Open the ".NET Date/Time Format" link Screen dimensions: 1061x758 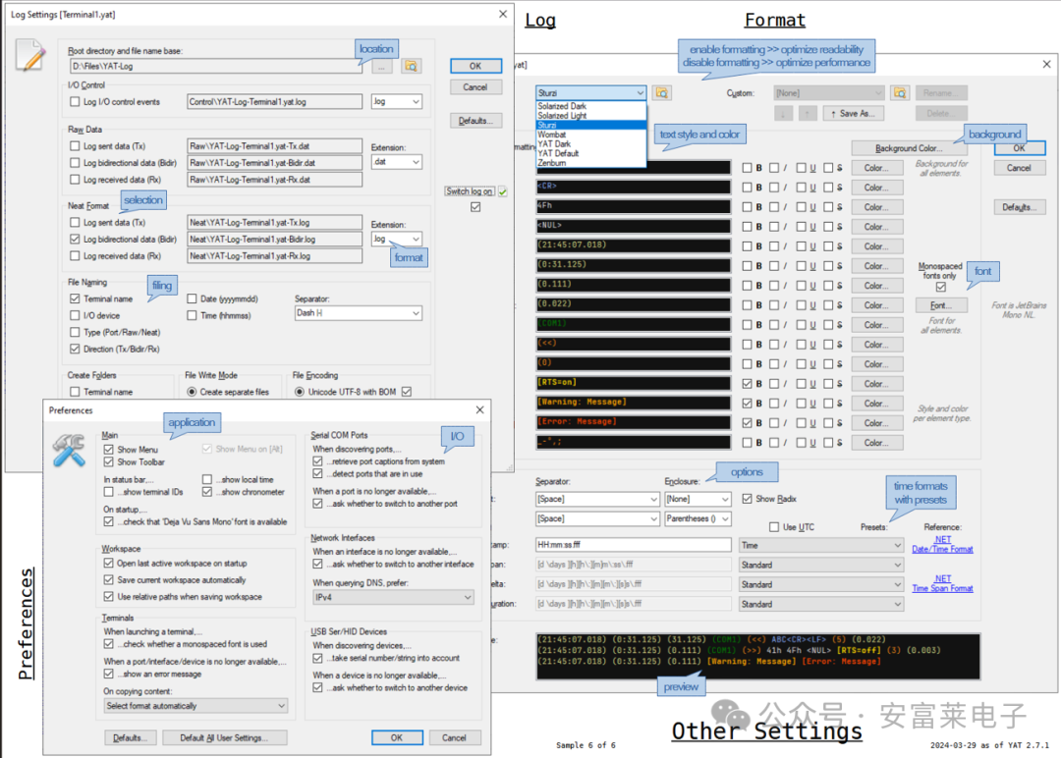click(942, 546)
